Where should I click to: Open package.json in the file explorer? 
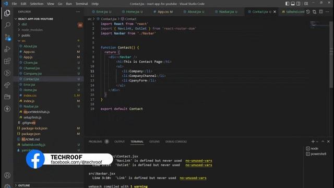[31, 134]
